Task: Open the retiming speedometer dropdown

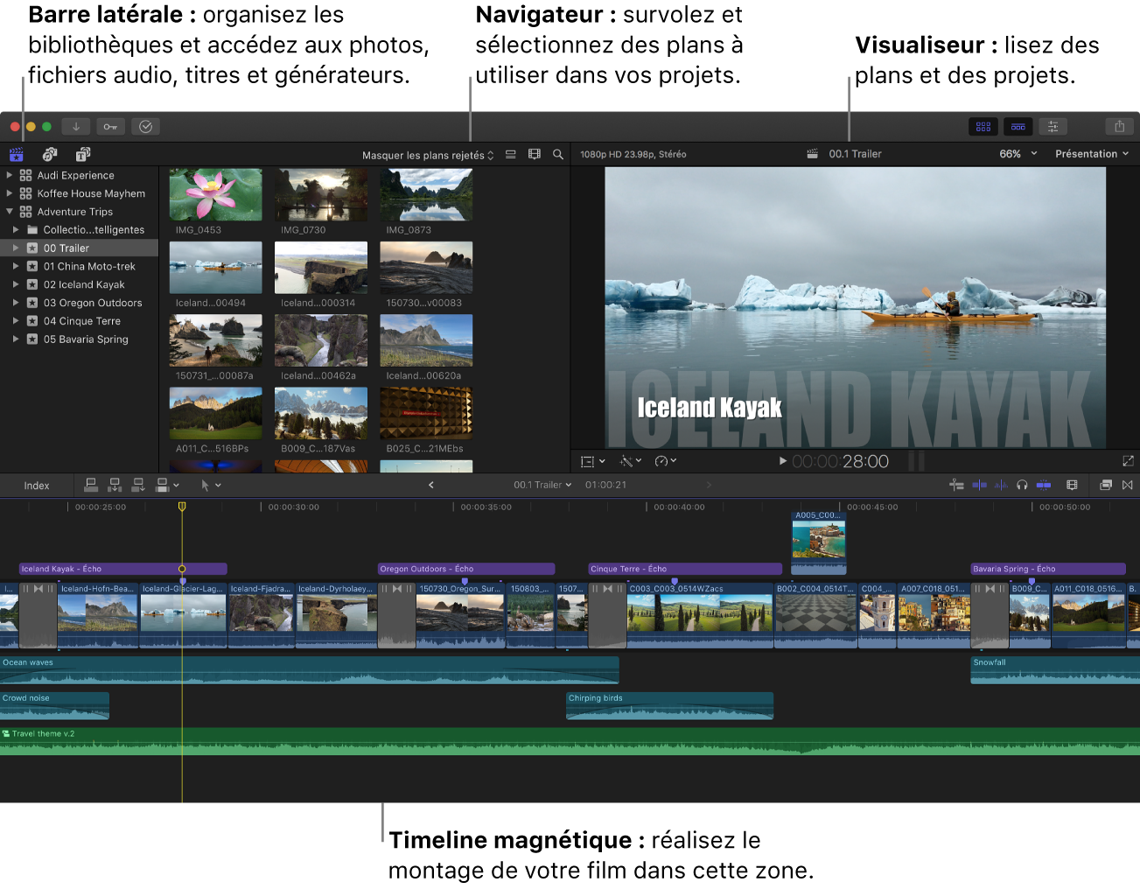Action: click(665, 461)
